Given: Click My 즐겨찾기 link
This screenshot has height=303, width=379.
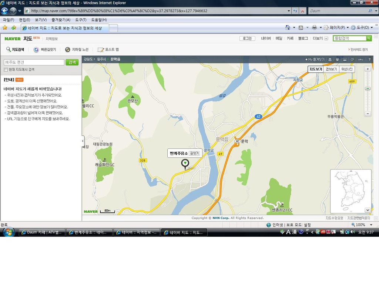Looking at the screenshot, I should pos(315,60).
